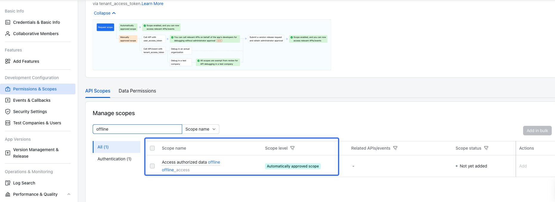Click the Log Search icon
Screen dimensions: 555x202
[x=8, y=183]
